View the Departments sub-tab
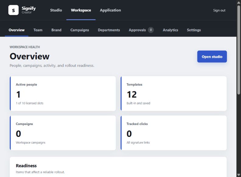The width and height of the screenshot is (241, 177). (109, 30)
